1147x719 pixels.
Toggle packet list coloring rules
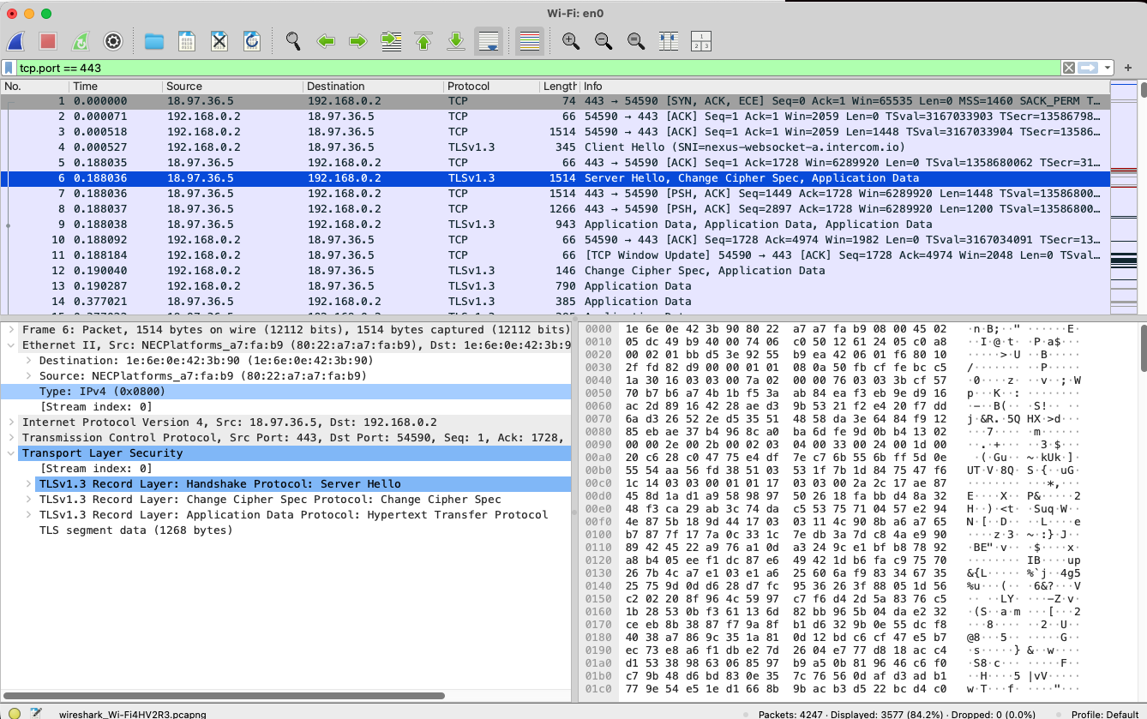coord(530,41)
